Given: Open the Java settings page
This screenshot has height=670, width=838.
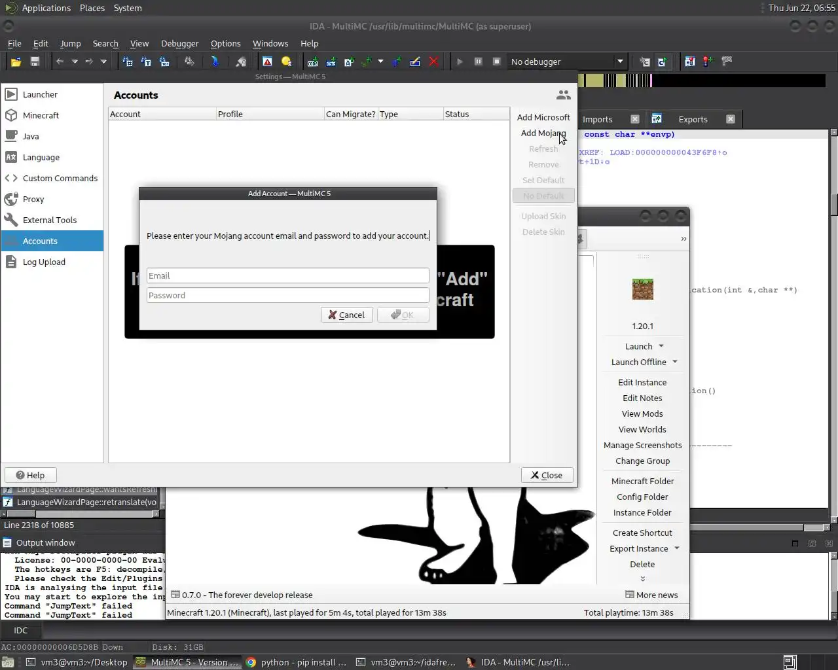Looking at the screenshot, I should (x=52, y=136).
